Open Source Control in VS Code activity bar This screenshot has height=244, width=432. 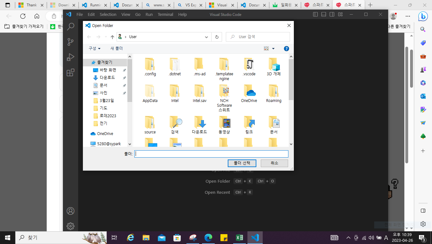pos(71,42)
